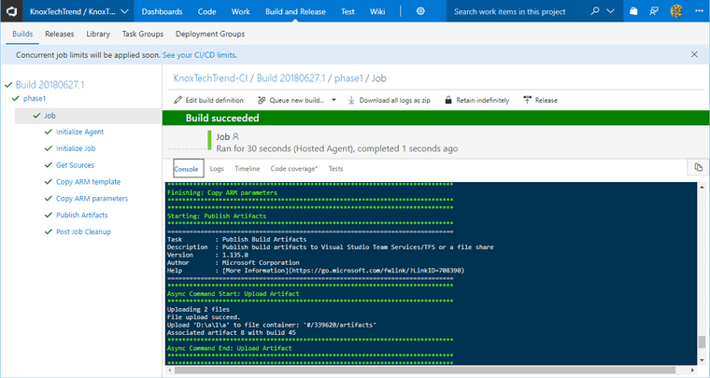Click the KnoxTechTrend-CI breadcrumb link
The image size is (710, 378).
coord(210,78)
